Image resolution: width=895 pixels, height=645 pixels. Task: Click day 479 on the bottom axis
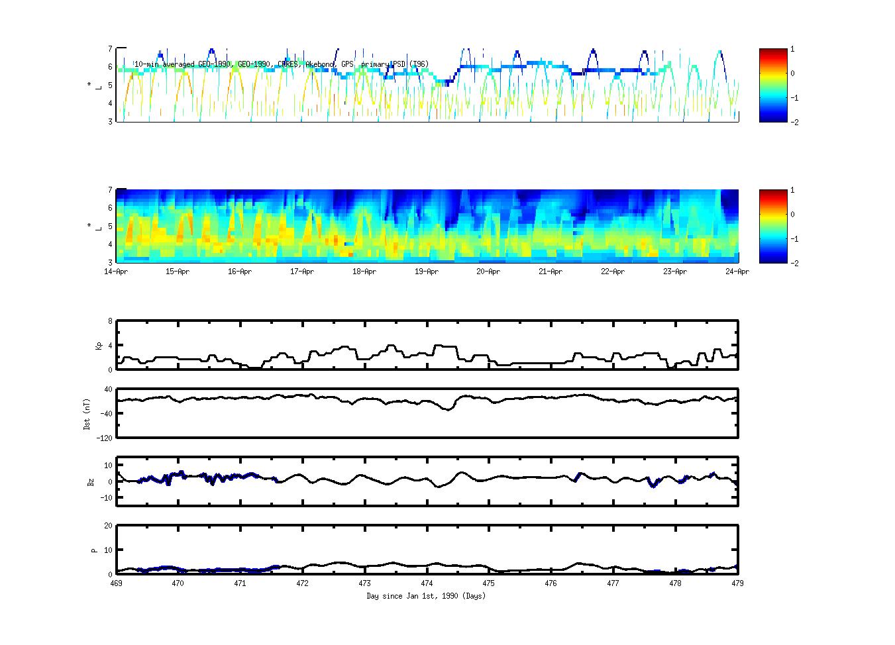coord(737,584)
